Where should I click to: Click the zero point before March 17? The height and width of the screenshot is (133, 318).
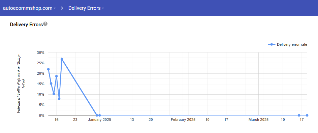tap(299, 115)
